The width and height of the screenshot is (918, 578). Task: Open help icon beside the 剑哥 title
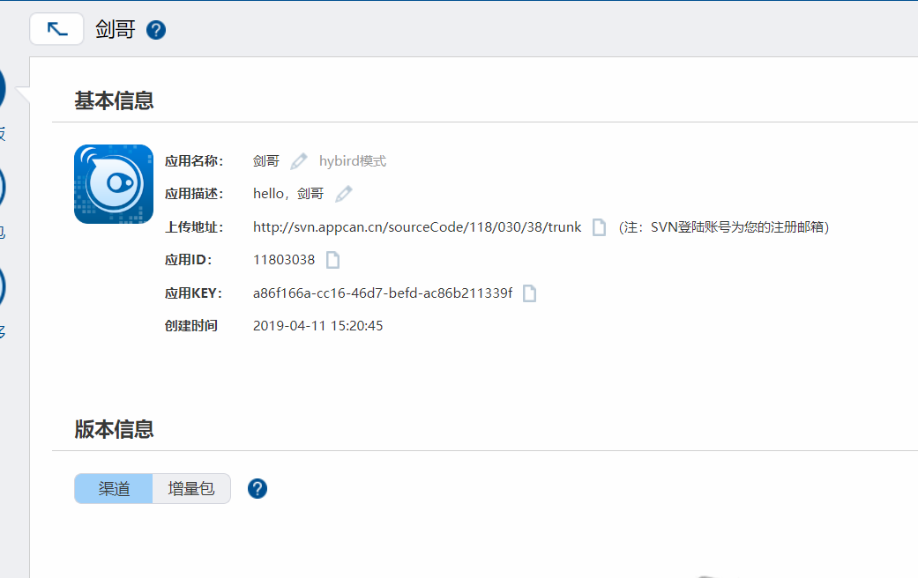pos(156,30)
